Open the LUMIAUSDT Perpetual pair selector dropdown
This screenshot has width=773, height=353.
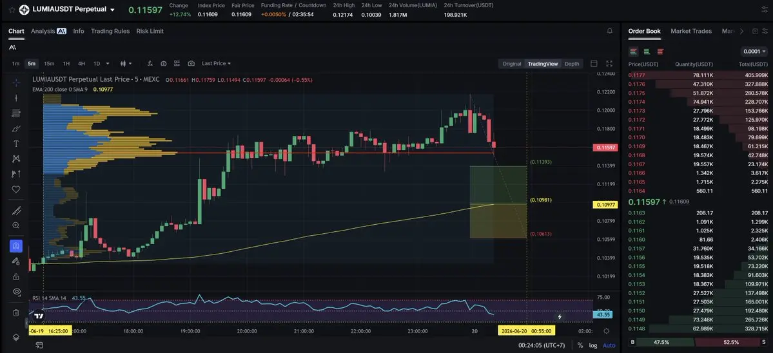point(112,10)
